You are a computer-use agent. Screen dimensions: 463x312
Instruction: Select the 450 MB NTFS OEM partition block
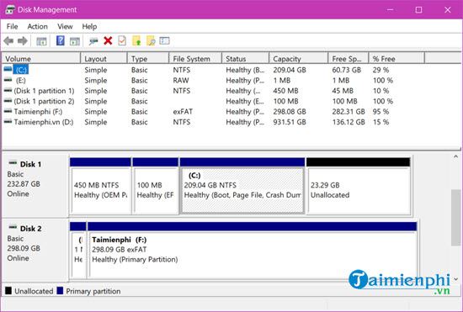[101, 187]
